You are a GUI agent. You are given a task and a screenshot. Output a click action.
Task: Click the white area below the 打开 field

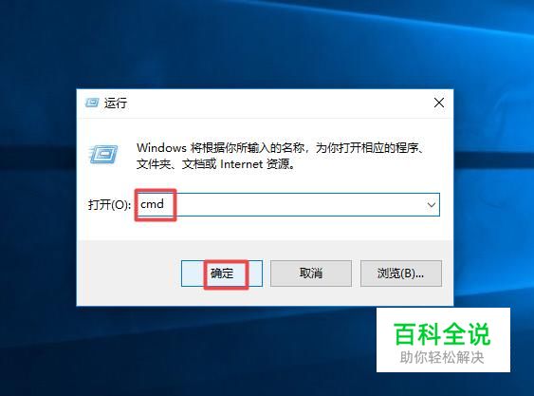click(x=266, y=229)
